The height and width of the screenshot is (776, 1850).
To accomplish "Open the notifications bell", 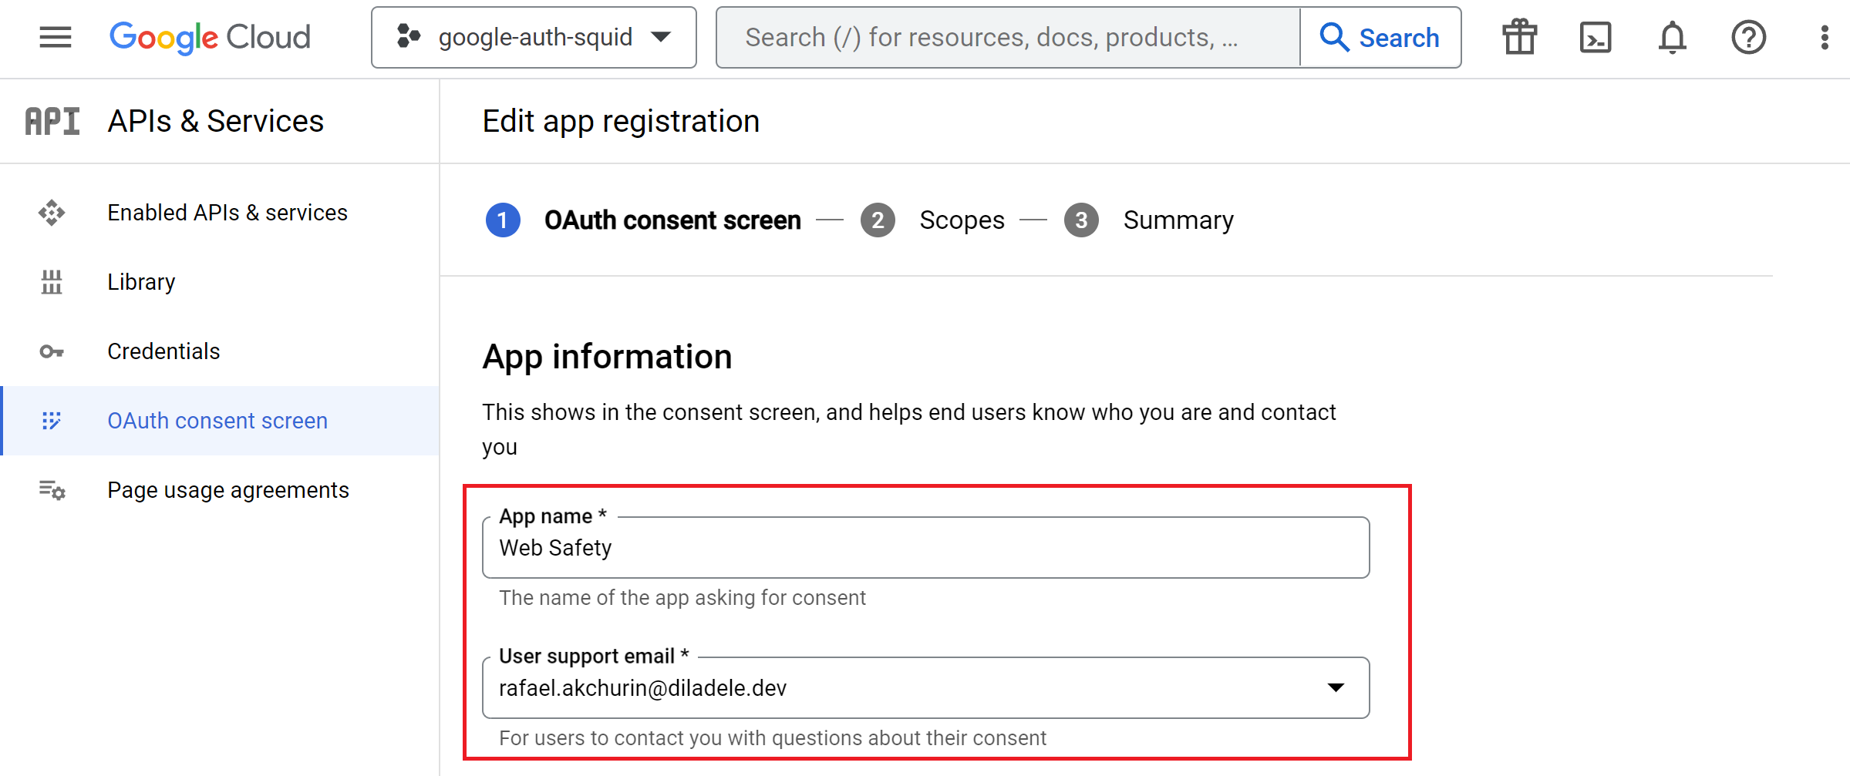I will coord(1672,37).
